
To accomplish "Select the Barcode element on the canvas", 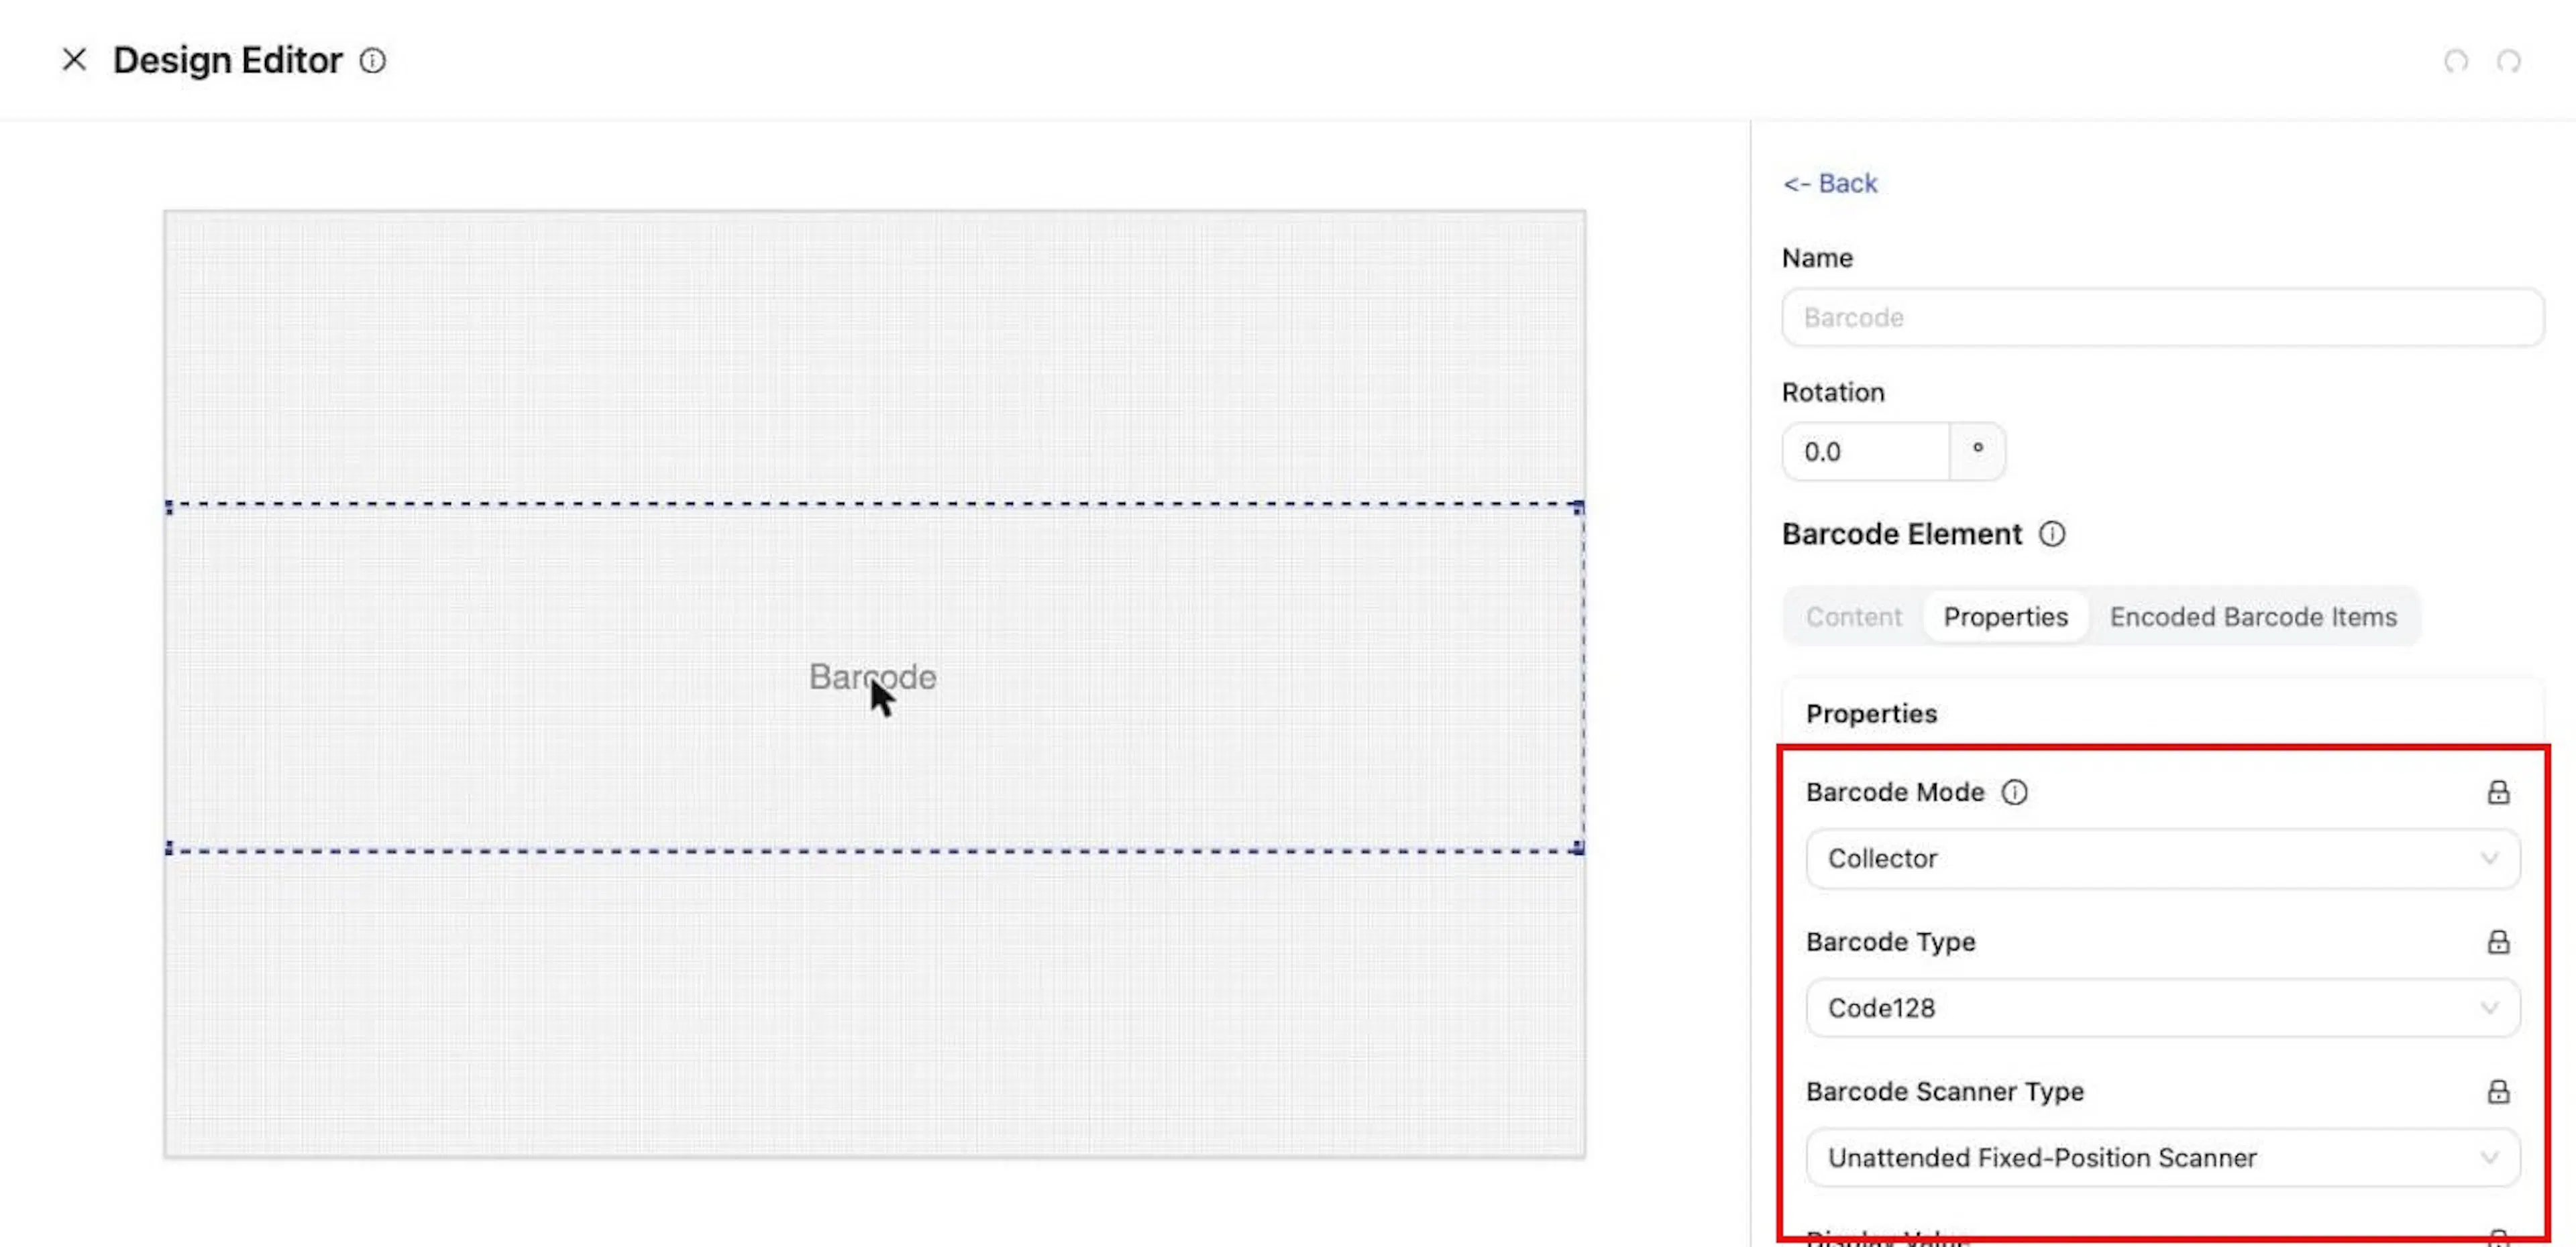I will (x=875, y=677).
